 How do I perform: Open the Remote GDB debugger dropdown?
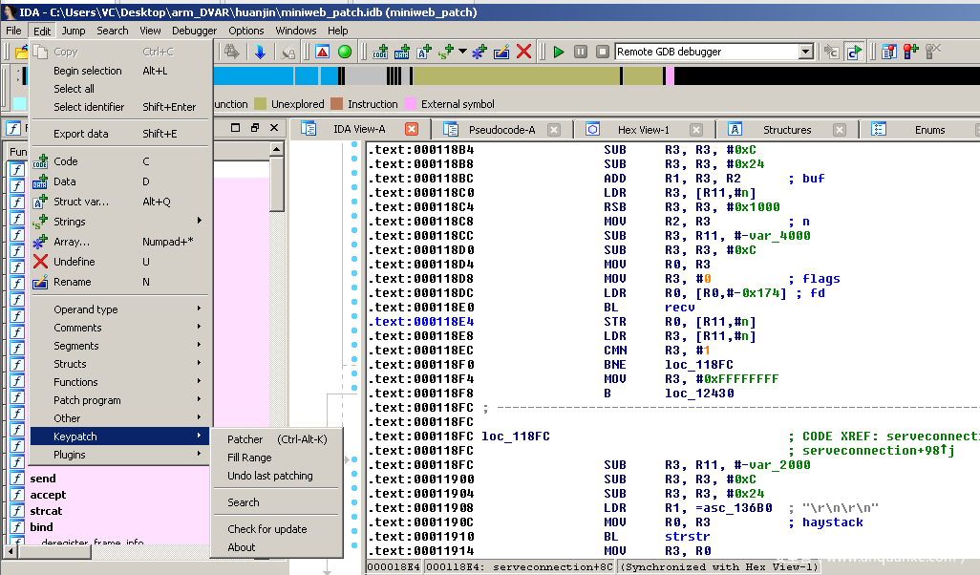(805, 52)
